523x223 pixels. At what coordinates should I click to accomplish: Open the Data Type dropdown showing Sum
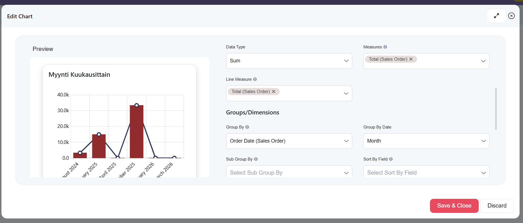[x=289, y=61]
